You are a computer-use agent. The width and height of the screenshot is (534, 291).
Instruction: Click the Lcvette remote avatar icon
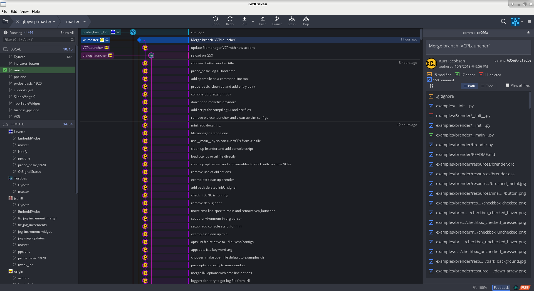11,131
